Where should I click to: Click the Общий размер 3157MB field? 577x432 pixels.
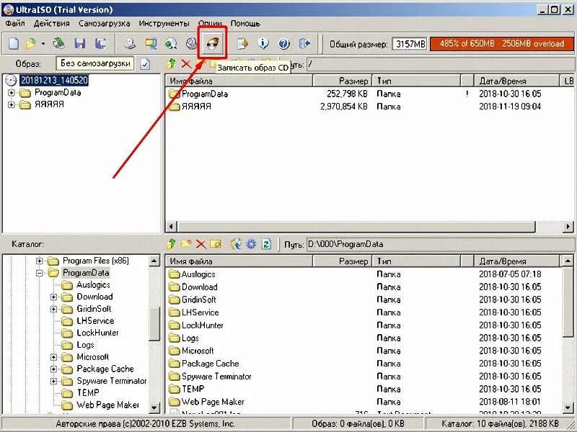pos(409,44)
